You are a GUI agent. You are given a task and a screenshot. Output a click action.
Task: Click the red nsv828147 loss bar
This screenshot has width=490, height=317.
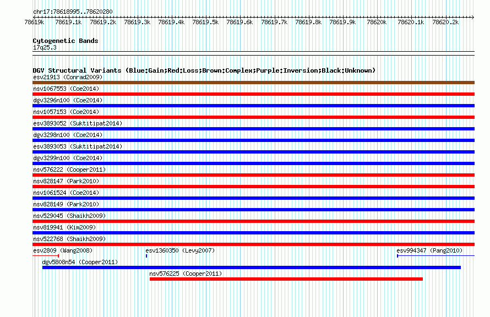pyautogui.click(x=253, y=187)
